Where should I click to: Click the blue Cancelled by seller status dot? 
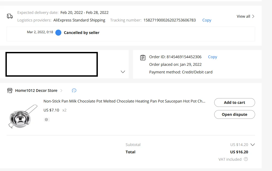coord(58,33)
